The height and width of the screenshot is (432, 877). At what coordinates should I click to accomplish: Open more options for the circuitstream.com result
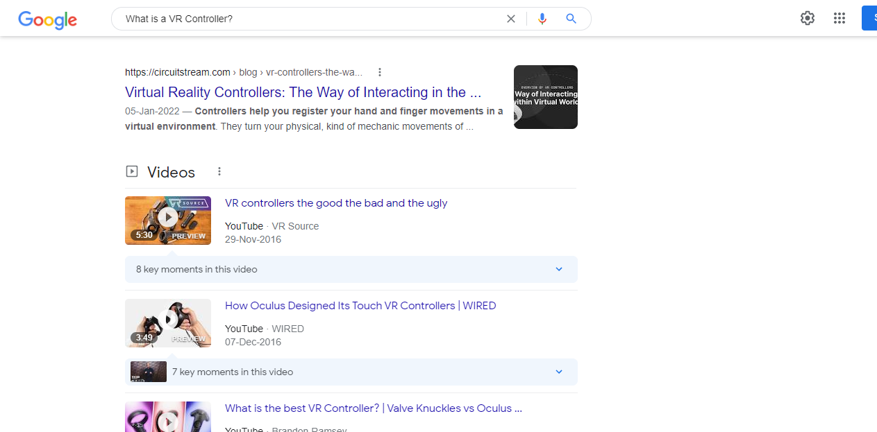coord(380,72)
